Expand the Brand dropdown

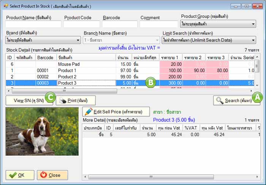tap(43, 40)
